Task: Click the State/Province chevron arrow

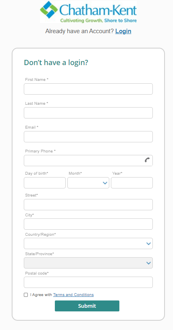Action: pos(149,263)
